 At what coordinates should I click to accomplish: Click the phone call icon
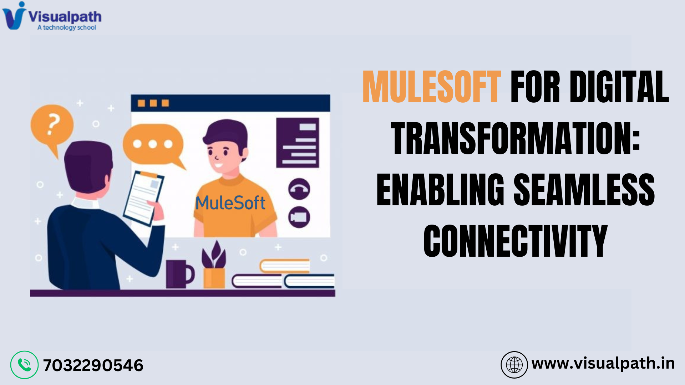(x=26, y=363)
